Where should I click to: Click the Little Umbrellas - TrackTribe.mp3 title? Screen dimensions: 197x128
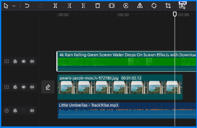[x=88, y=105]
